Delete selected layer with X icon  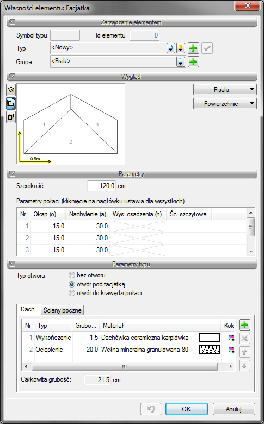tap(244, 338)
